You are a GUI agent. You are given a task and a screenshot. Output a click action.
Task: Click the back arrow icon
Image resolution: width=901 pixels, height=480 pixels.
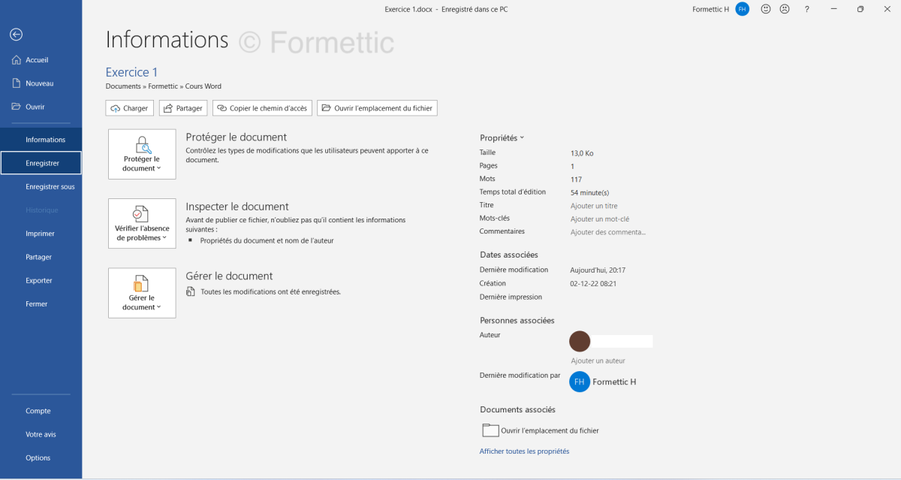click(x=16, y=35)
